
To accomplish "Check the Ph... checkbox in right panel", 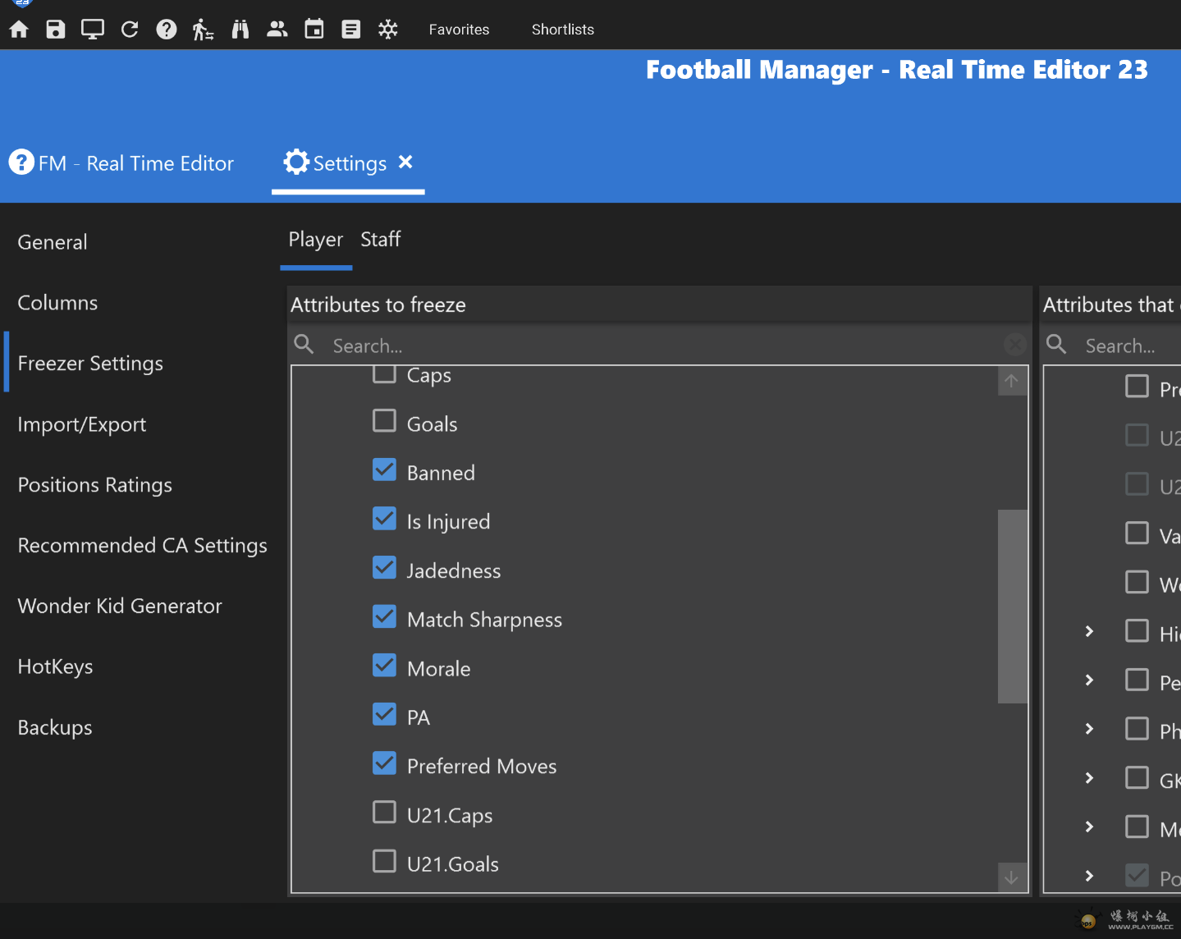I will click(x=1137, y=728).
